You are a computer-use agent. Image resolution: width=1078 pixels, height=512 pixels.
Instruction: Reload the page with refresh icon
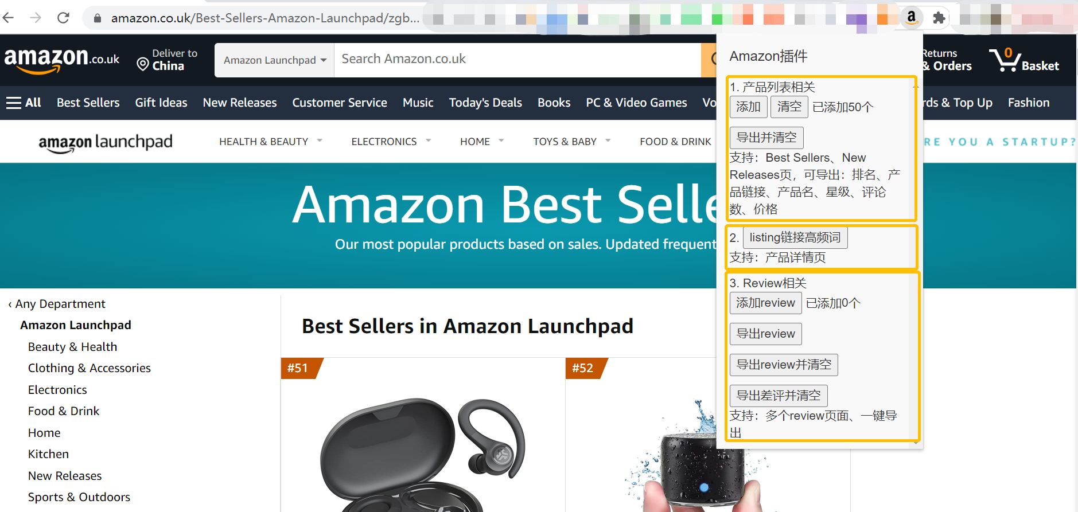63,18
